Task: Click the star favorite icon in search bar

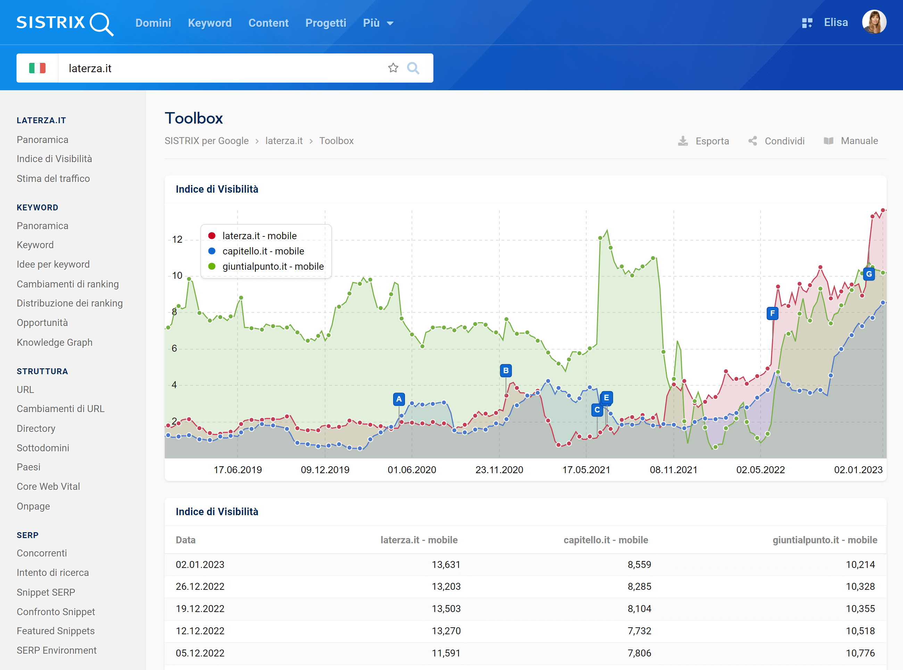Action: (393, 68)
